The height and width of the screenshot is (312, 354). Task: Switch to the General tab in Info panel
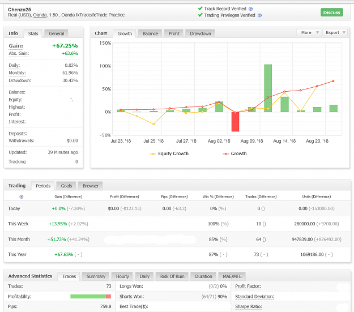pos(57,33)
